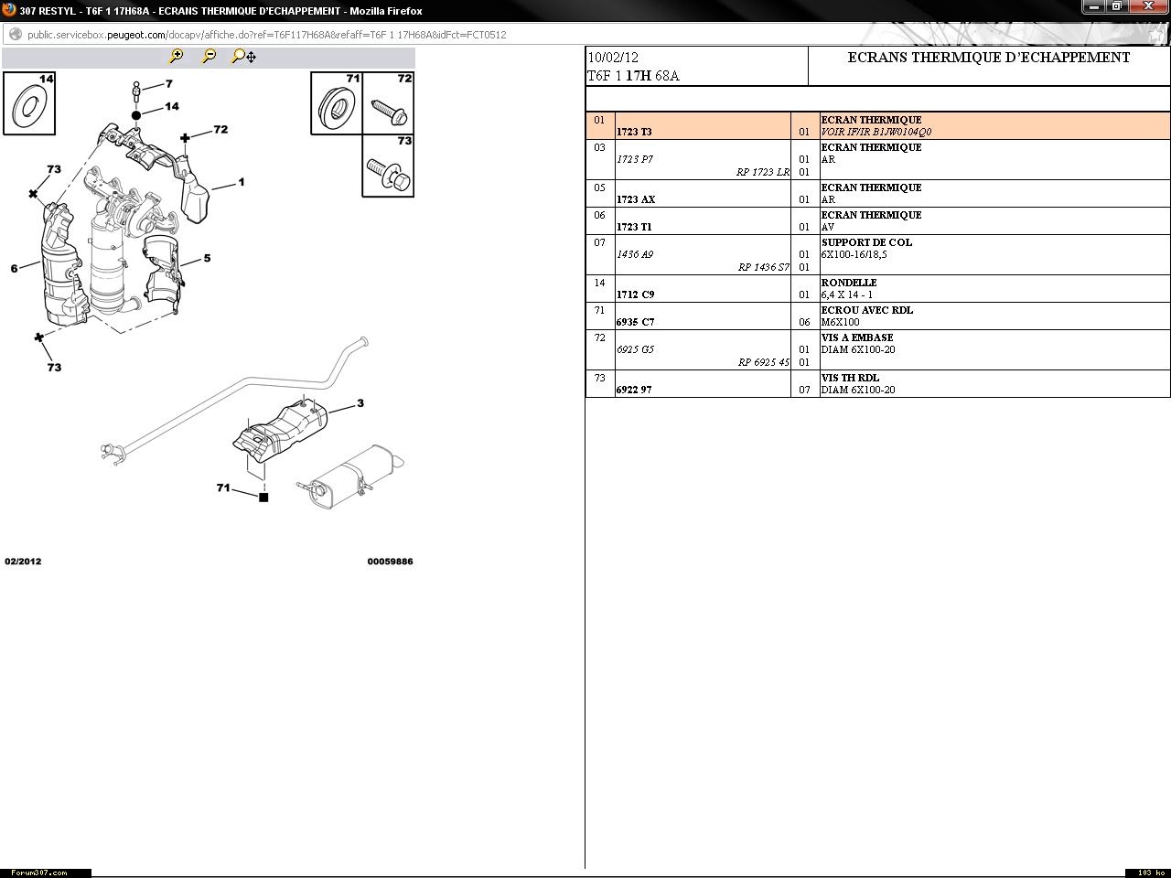Click the VIS TH RDL description
The image size is (1171, 878).
[850, 378]
